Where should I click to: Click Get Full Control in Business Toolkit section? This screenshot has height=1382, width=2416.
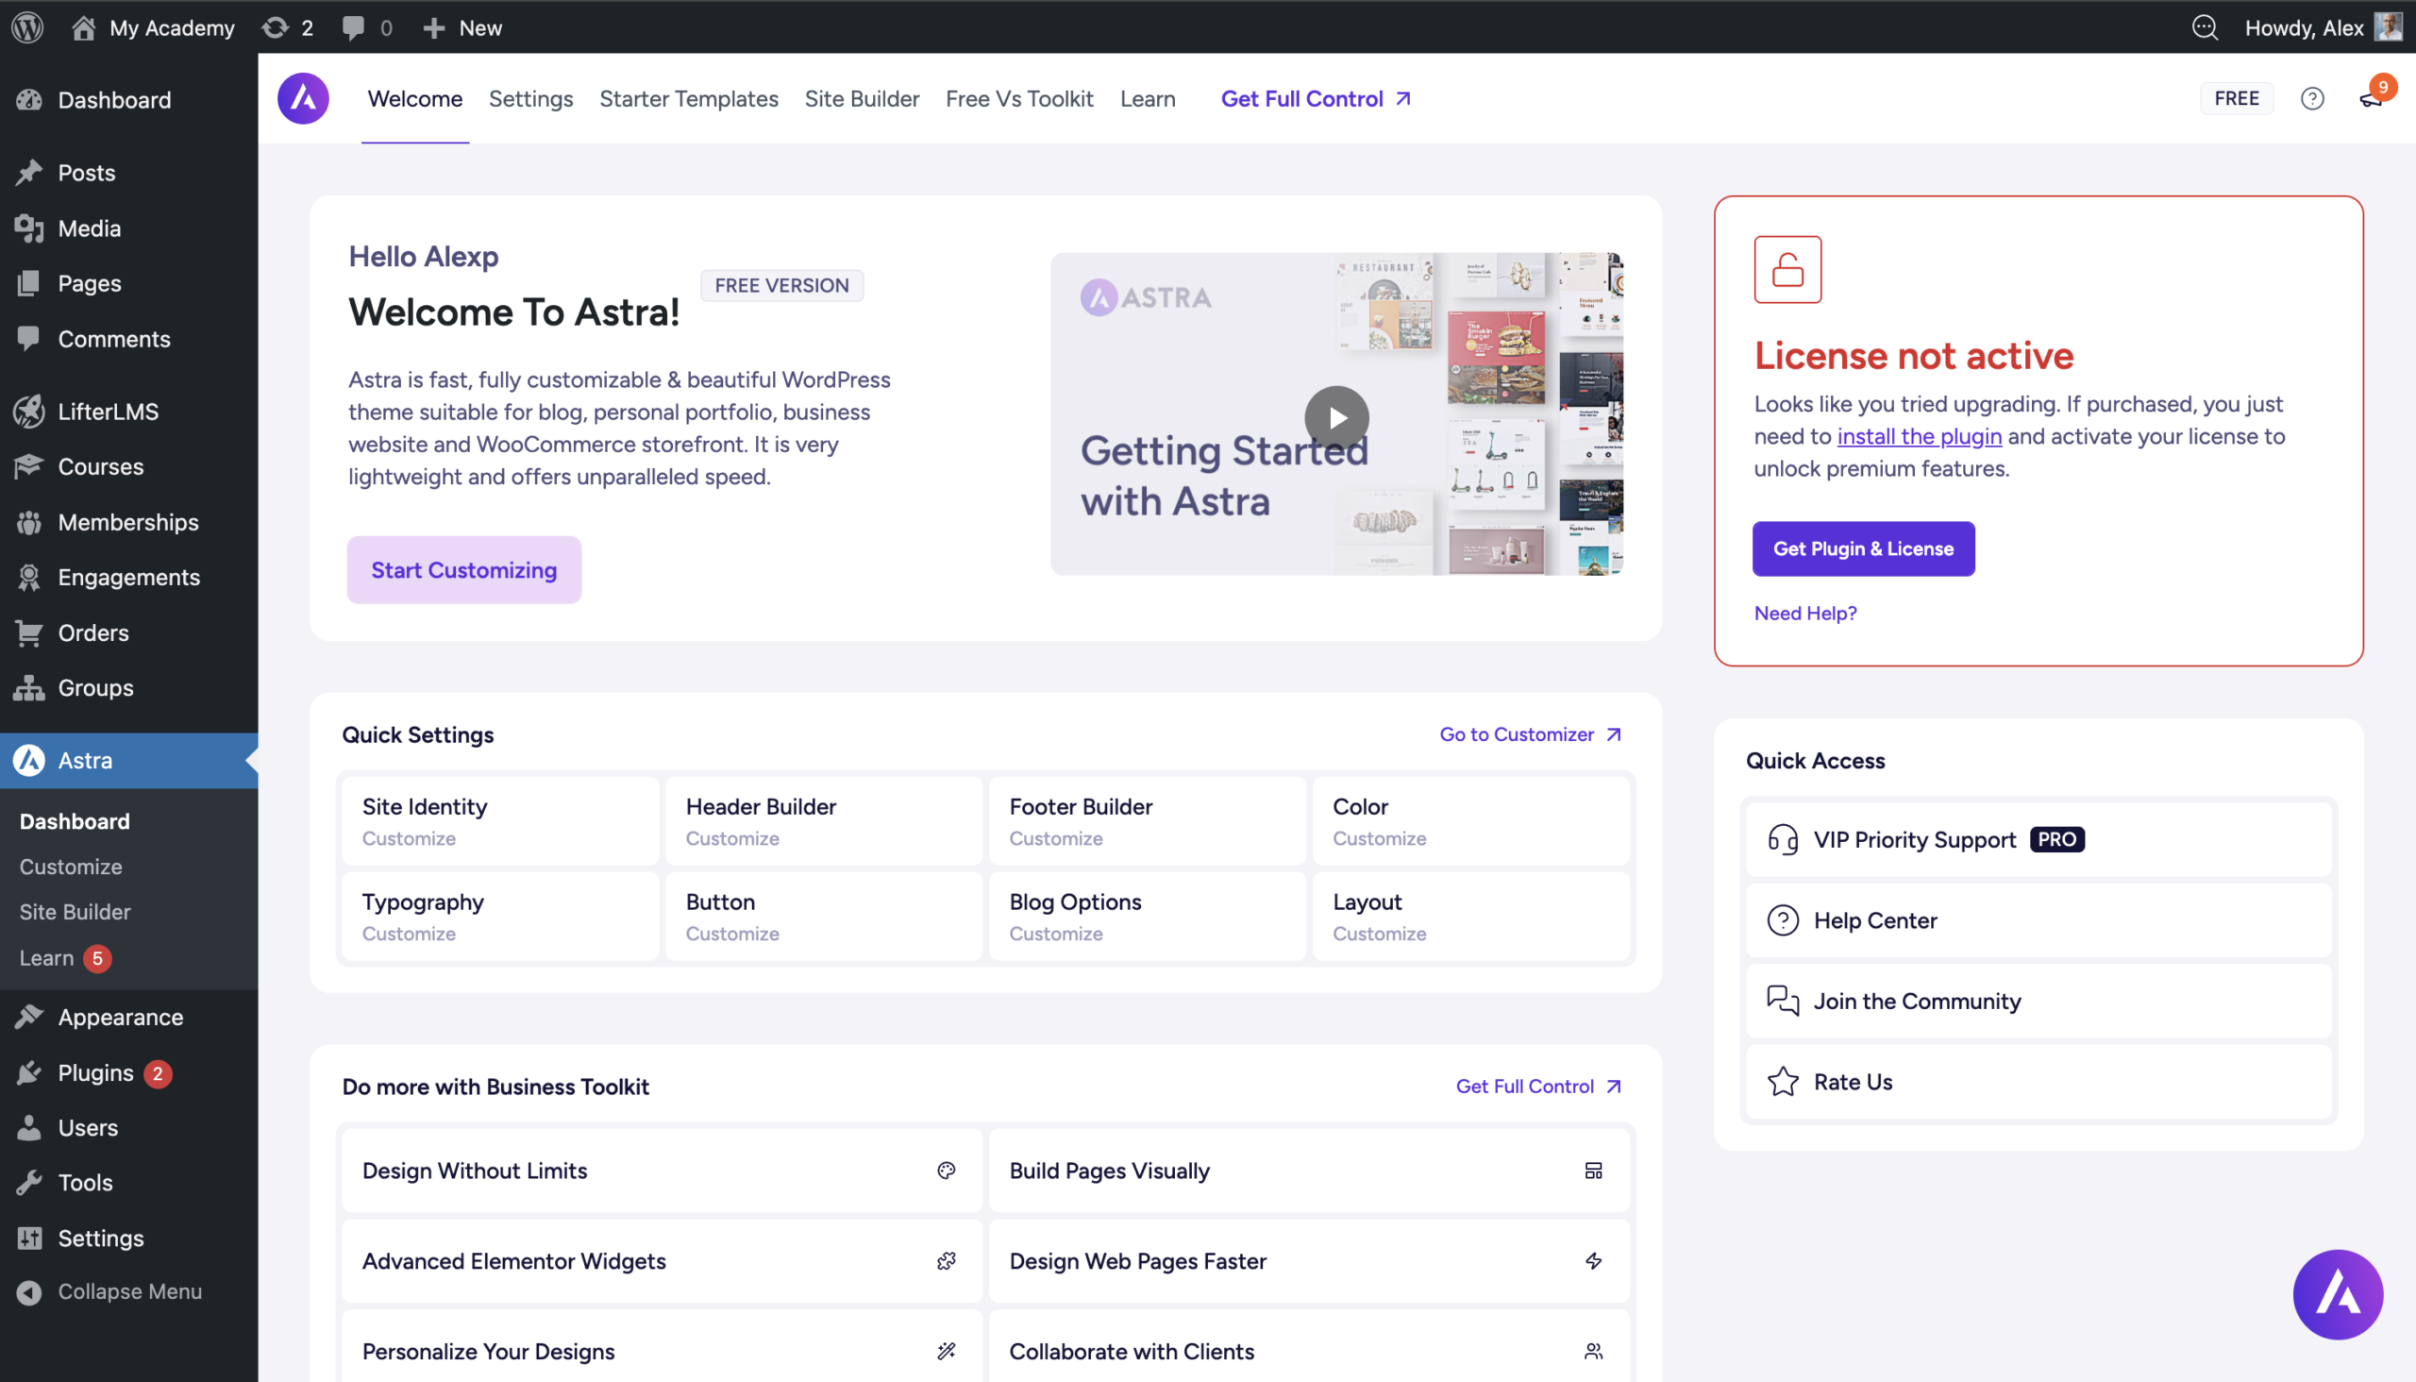[x=1539, y=1086]
